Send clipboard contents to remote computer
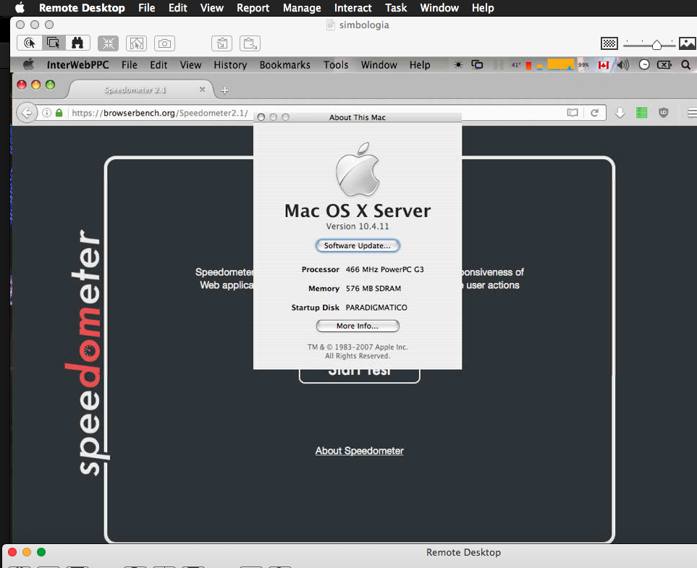Viewport: 697px width, 568px height. (x=250, y=43)
